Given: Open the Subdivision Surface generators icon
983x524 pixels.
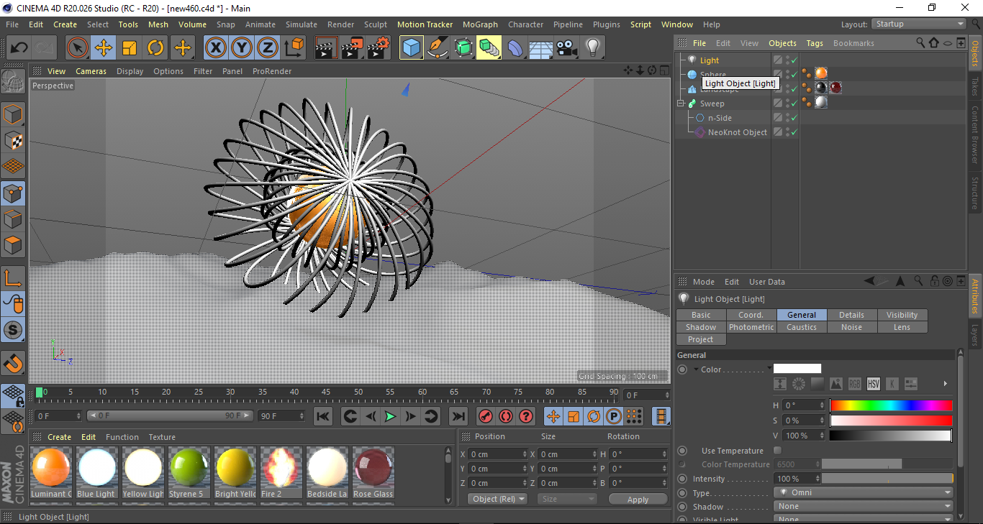Looking at the screenshot, I should [x=463, y=48].
